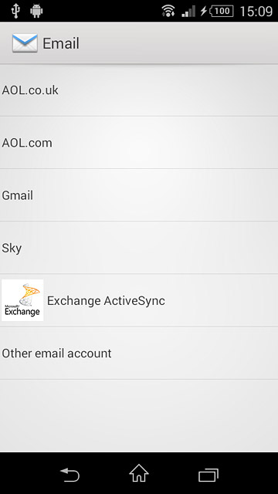This screenshot has height=494, width=278.
Task: Tap the Microsoft Exchange logo thumbnail
Action: pos(22,300)
